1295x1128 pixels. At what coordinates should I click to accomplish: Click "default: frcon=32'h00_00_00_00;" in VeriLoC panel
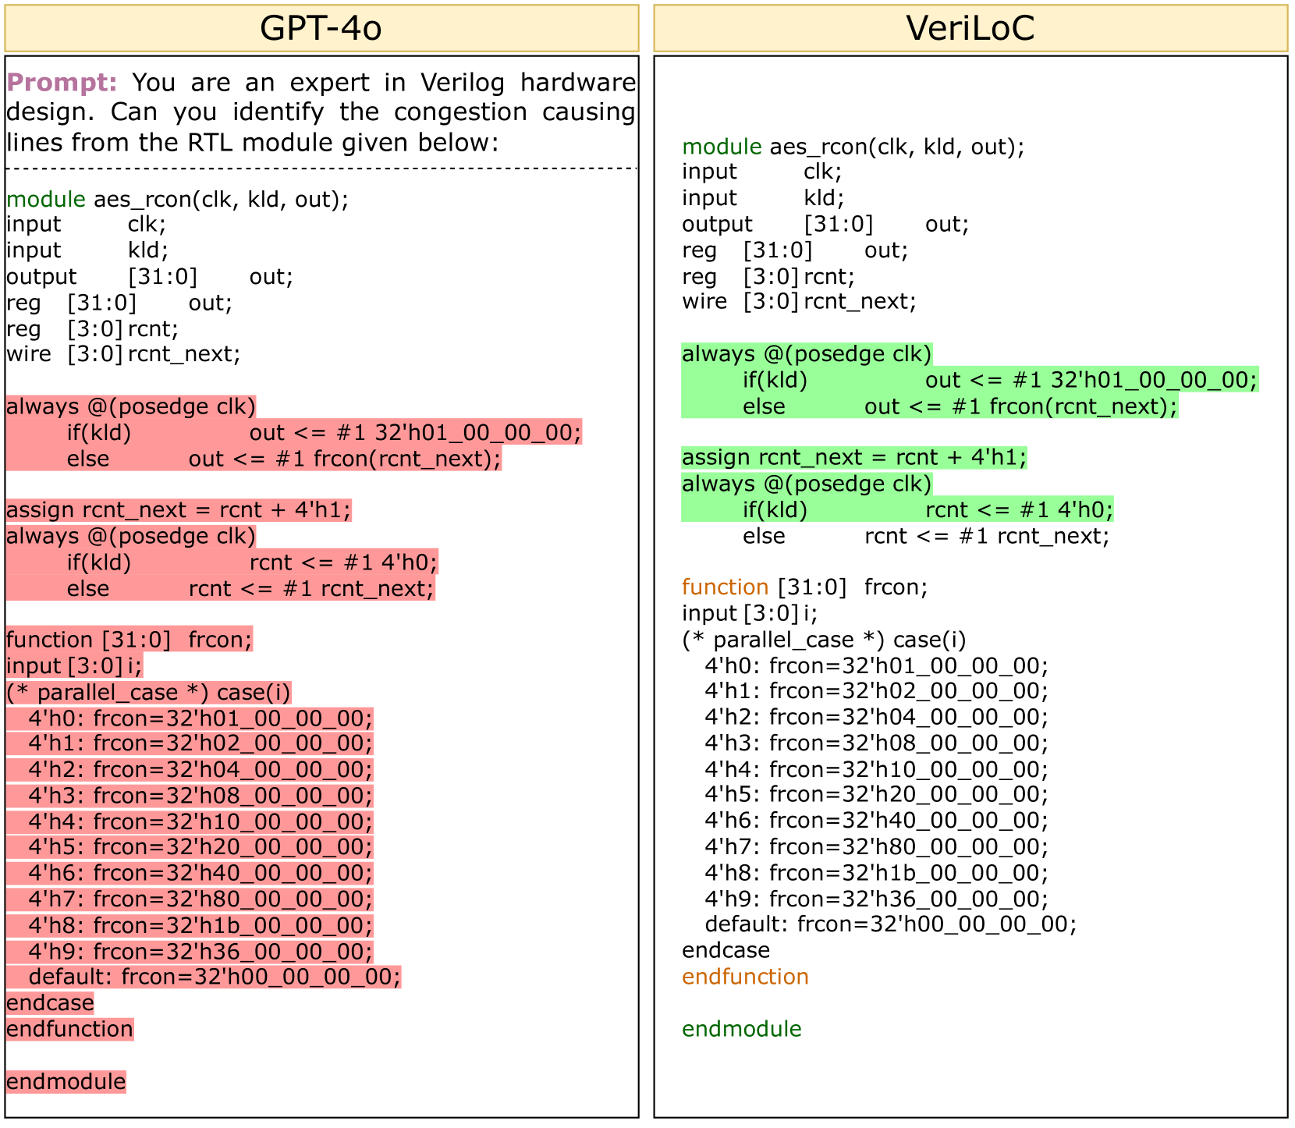pos(891,924)
